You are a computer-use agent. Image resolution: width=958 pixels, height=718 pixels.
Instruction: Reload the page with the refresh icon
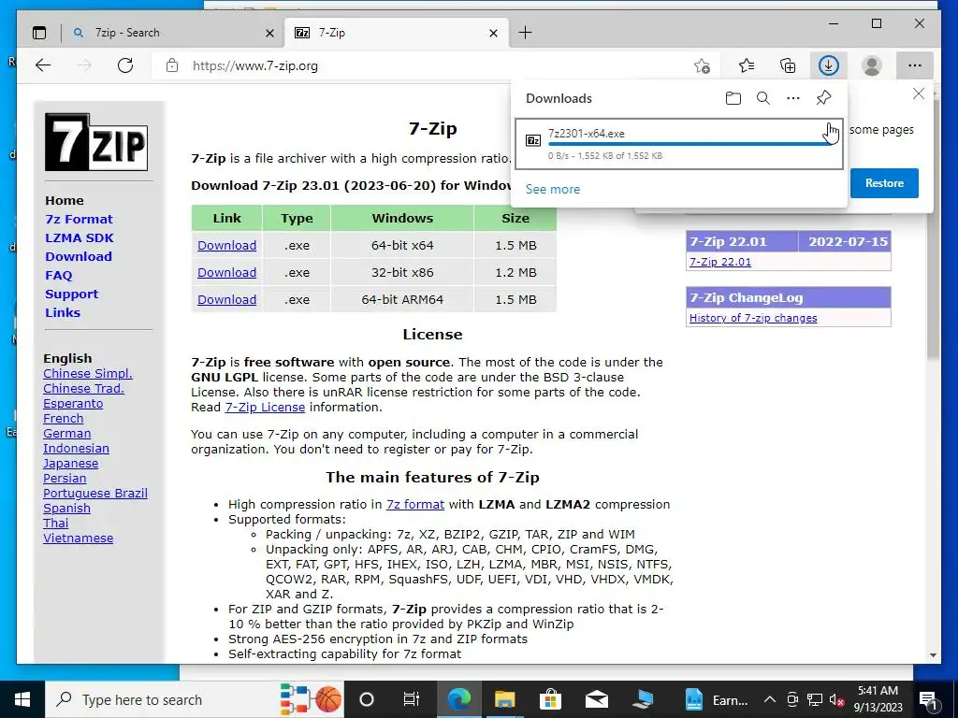[125, 65]
